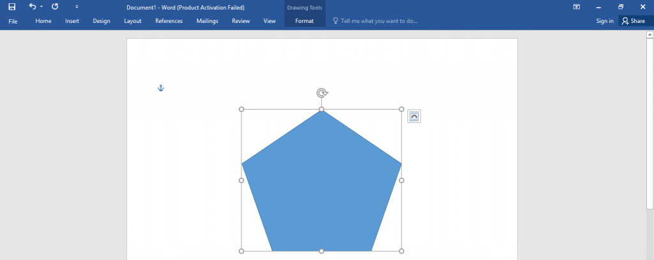Minimize the Word window
This screenshot has width=654, height=260.
click(598, 6)
